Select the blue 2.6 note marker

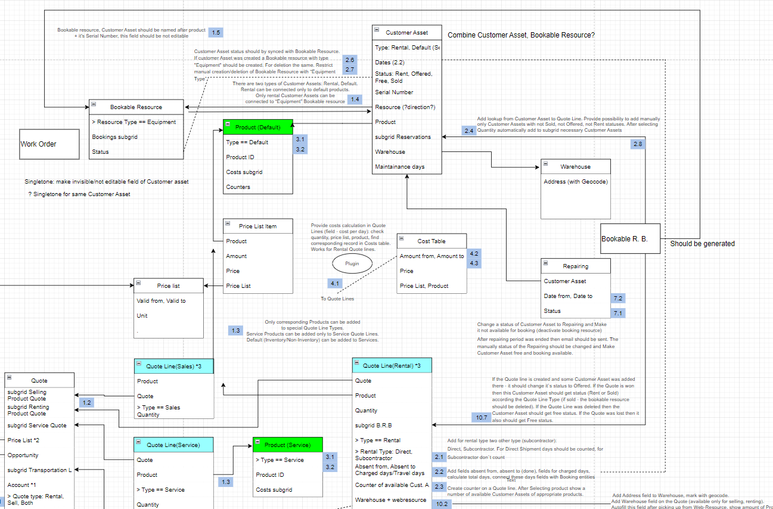(350, 60)
